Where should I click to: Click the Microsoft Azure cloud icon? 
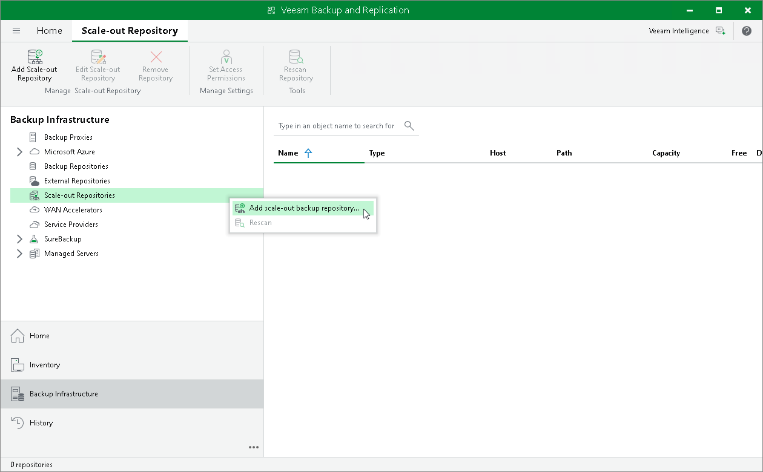(x=34, y=152)
